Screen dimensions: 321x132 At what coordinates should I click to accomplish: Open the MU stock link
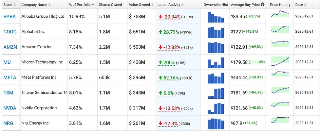point(7,62)
